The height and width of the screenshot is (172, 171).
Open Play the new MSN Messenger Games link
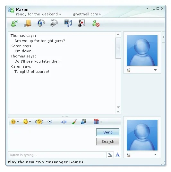click(46, 162)
